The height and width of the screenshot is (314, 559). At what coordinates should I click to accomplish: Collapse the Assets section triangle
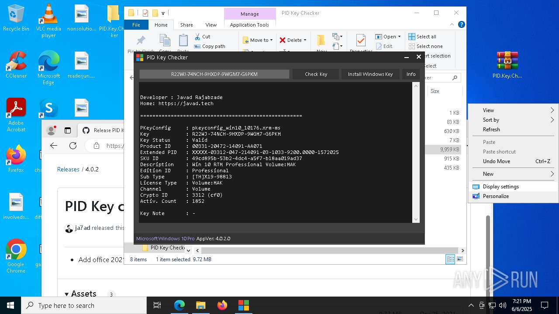(x=67, y=294)
